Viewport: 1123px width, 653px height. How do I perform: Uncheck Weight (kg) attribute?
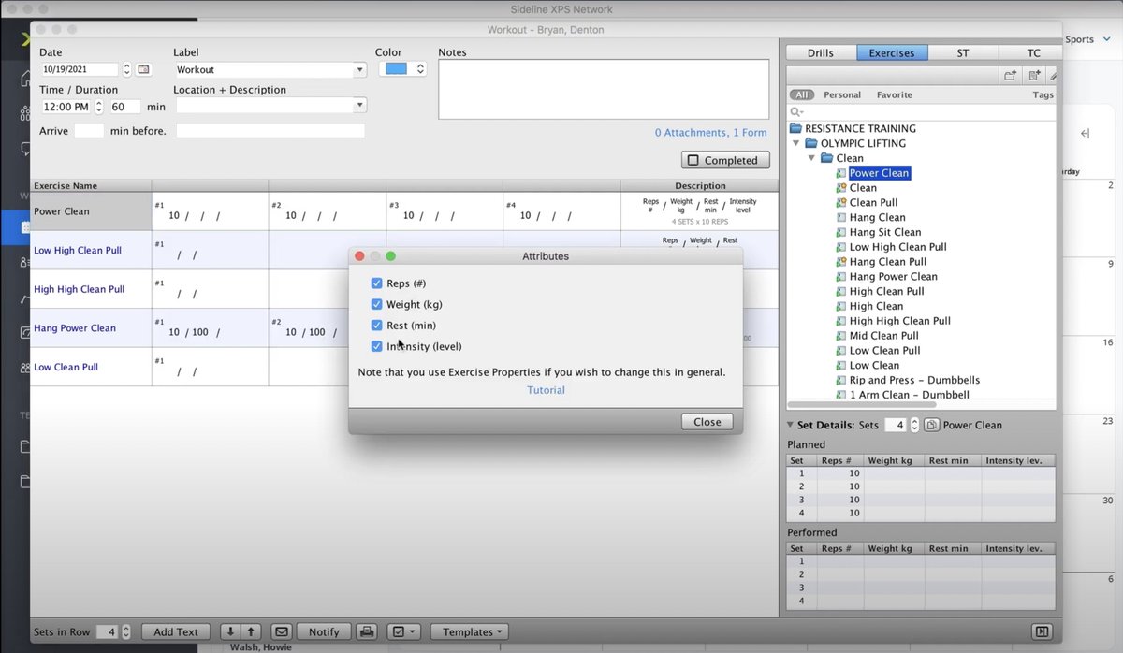376,304
